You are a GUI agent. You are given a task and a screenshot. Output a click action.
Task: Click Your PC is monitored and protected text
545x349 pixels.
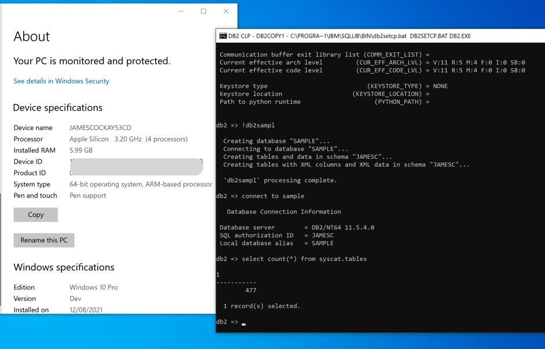92,61
